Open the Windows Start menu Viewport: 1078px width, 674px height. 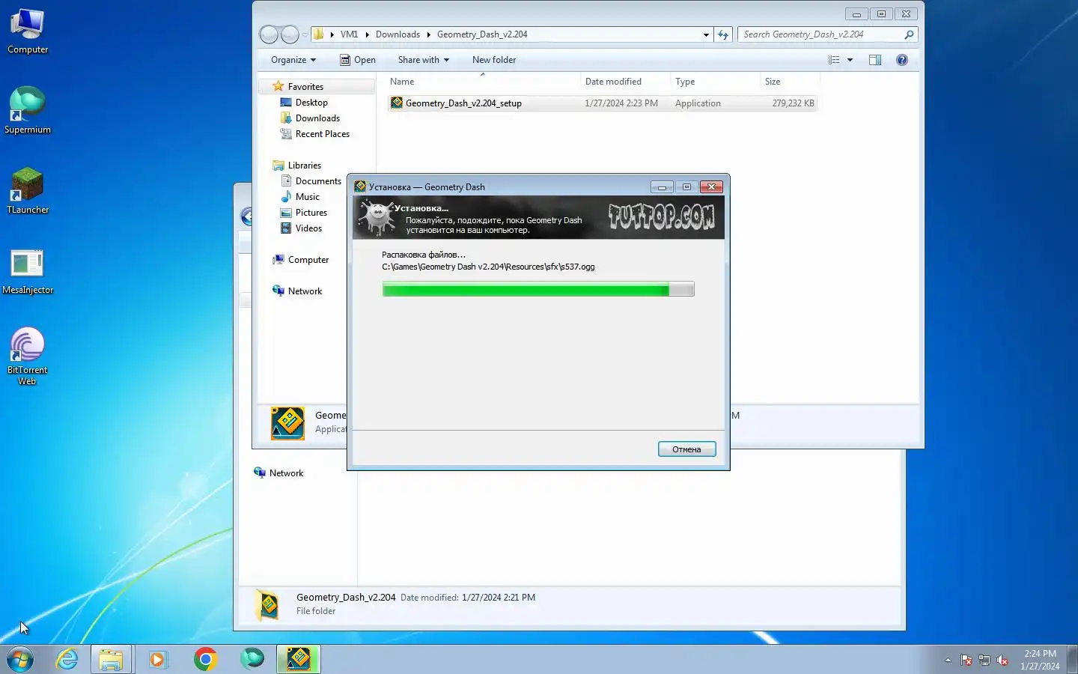(x=20, y=659)
